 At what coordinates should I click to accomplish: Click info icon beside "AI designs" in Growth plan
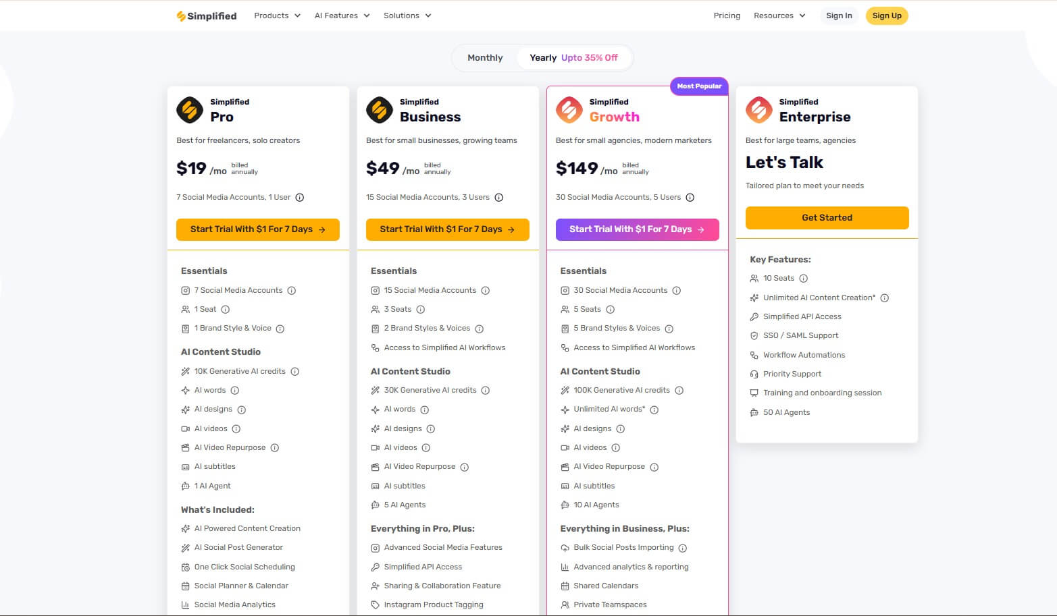point(621,429)
